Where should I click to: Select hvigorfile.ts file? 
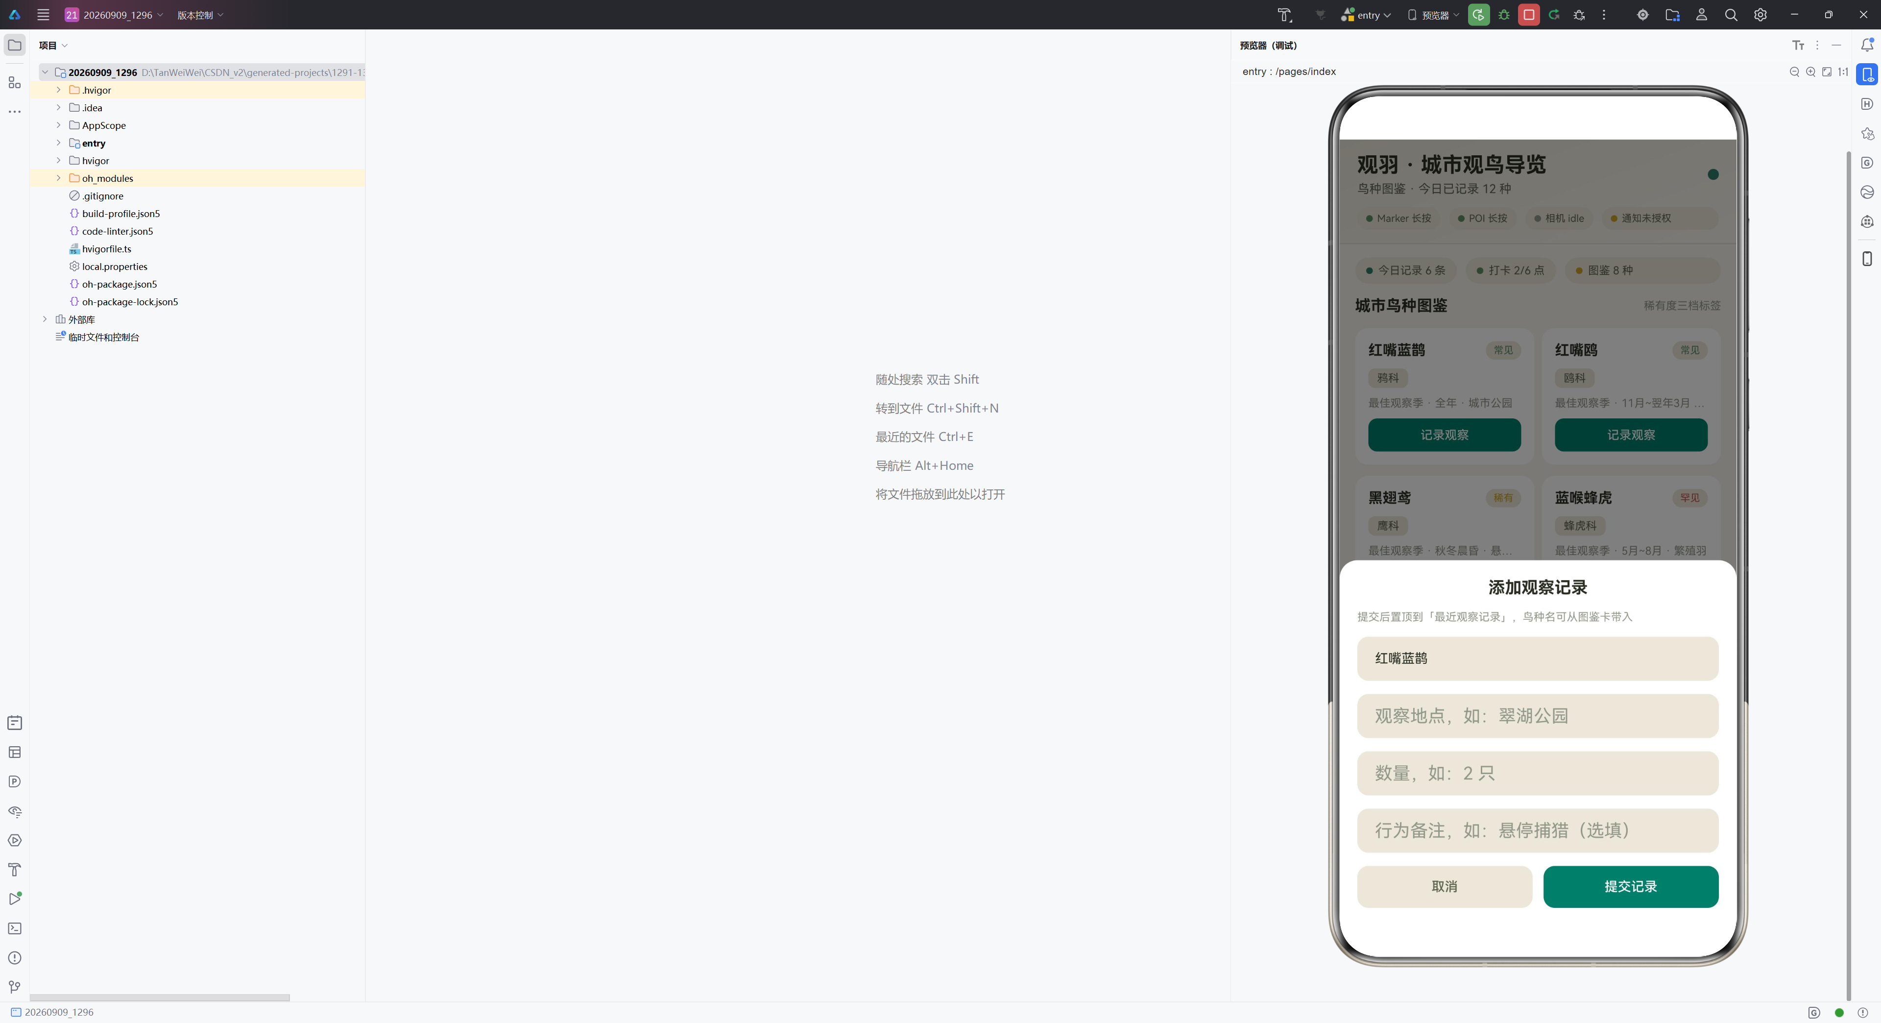tap(107, 248)
